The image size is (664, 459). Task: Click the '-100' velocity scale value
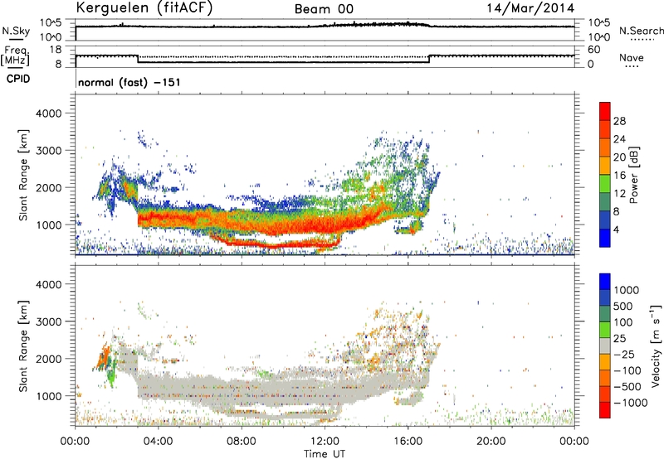click(x=627, y=370)
